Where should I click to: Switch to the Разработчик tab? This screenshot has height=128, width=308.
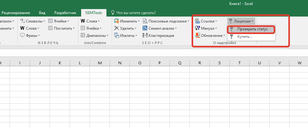[x=65, y=13]
